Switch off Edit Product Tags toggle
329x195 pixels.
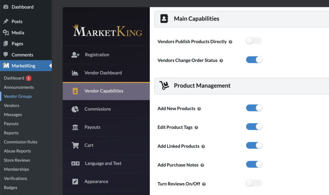click(x=254, y=127)
